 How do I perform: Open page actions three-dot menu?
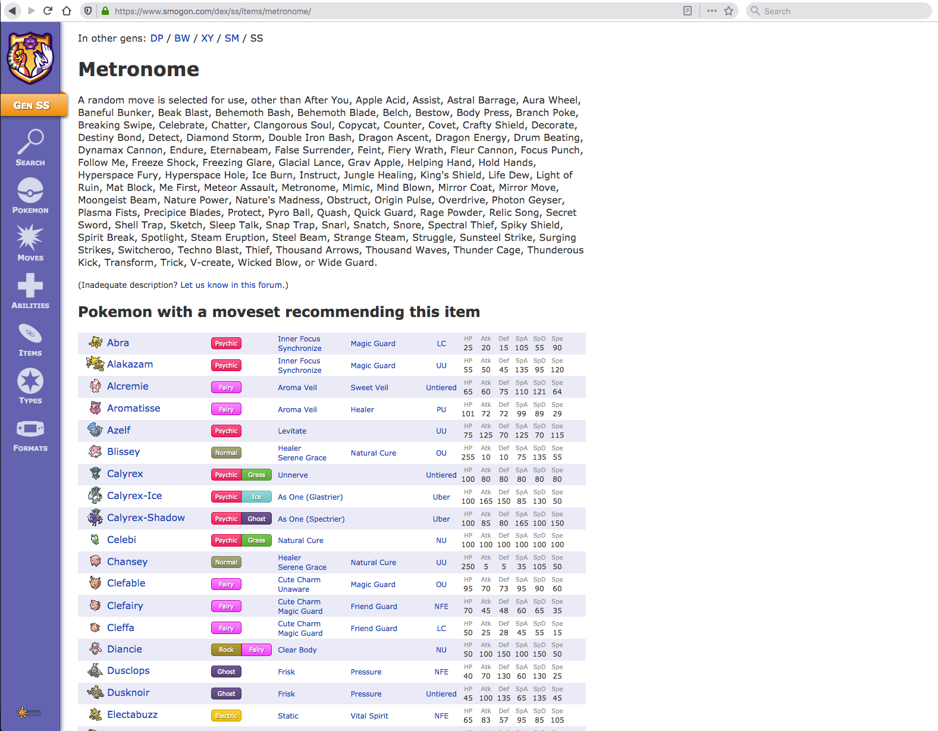[712, 11]
